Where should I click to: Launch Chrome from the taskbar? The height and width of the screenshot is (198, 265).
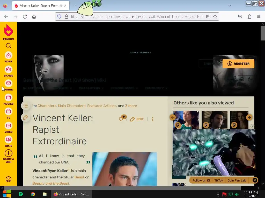[x=33, y=194]
